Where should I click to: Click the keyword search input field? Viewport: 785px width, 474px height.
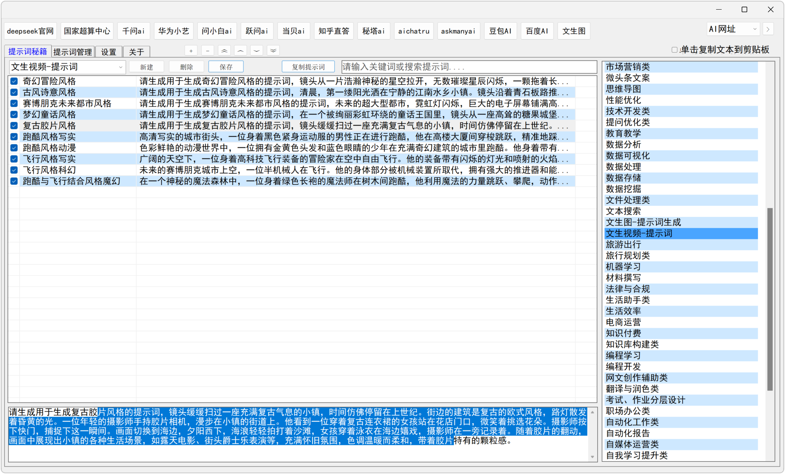[469, 67]
